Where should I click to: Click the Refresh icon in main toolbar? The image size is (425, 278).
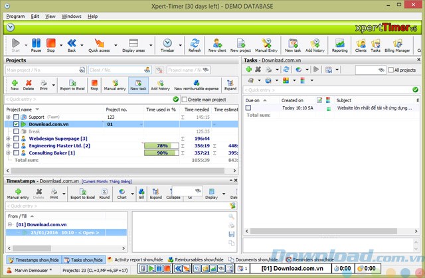[x=195, y=44]
